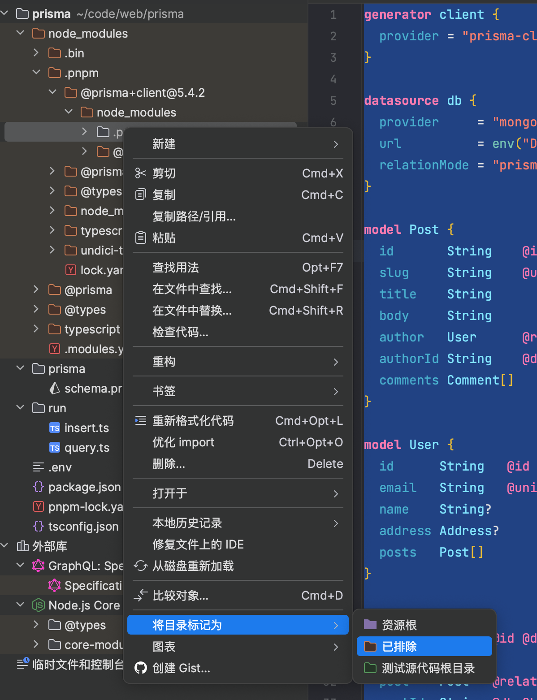This screenshot has width=537, height=700.
Task: Collapse the .pnpm folder
Action: click(36, 73)
